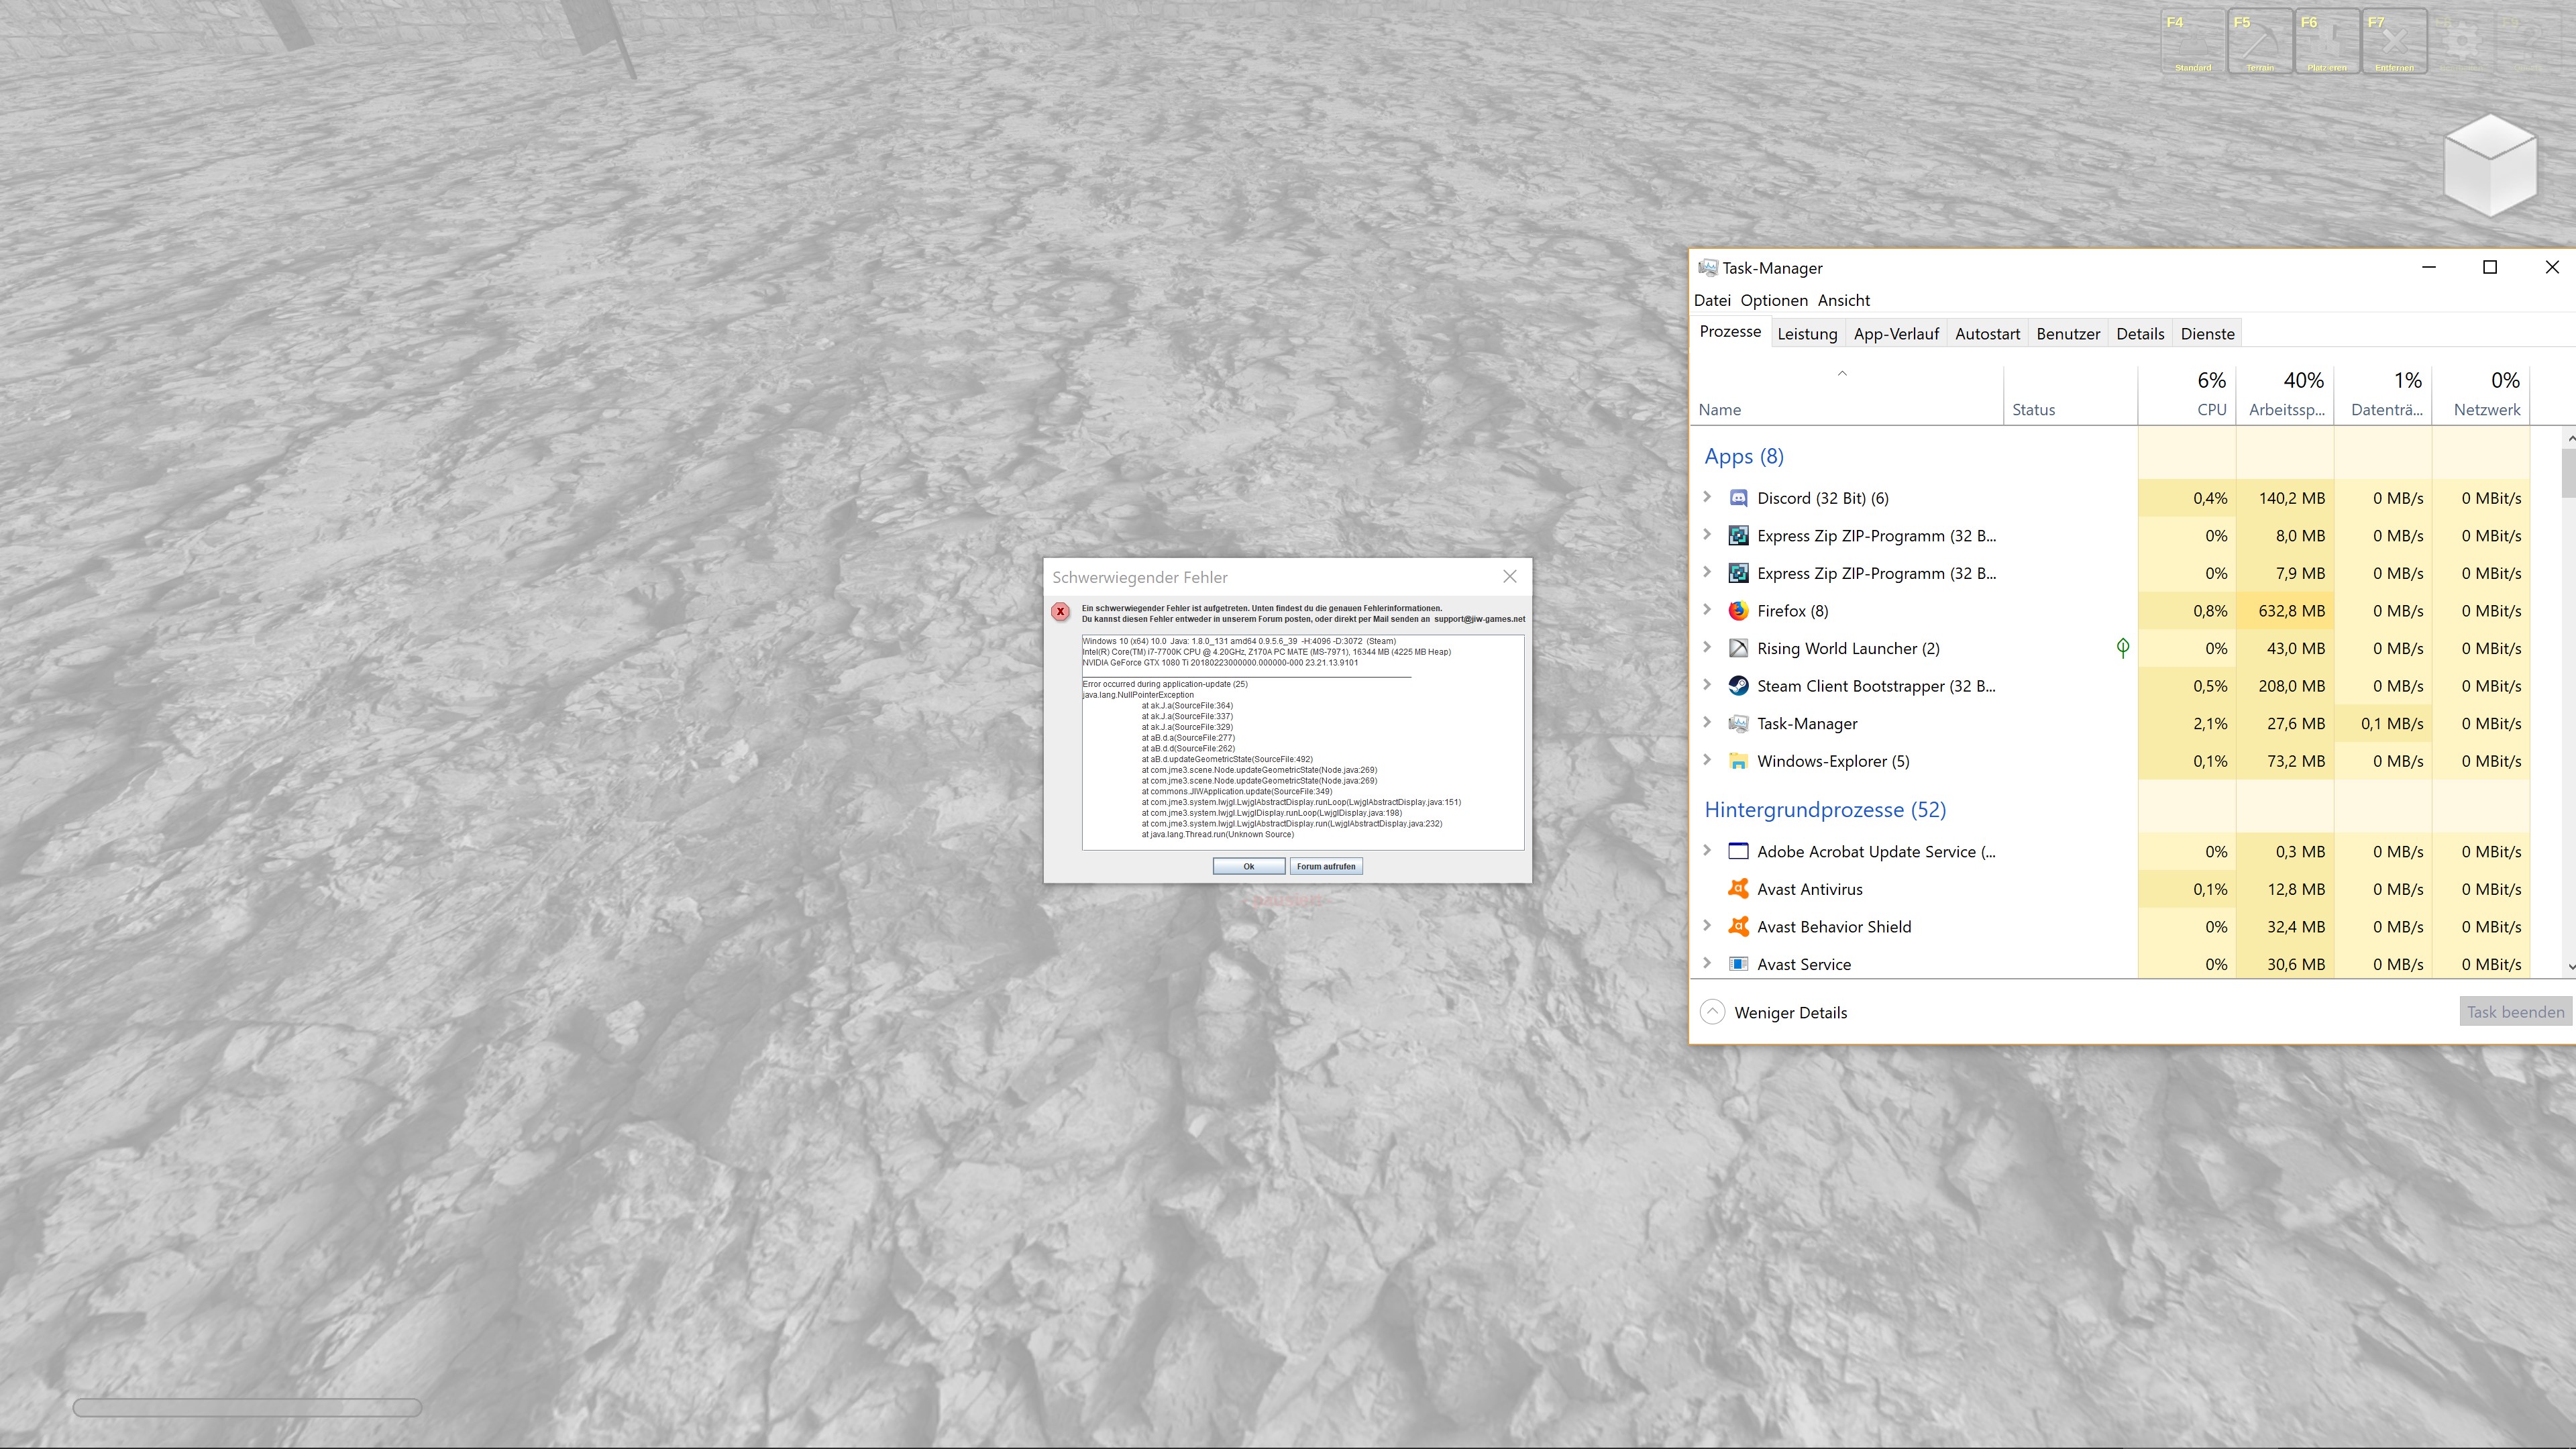Click the white cube icon
Image resolution: width=2576 pixels, height=1449 pixels.
click(x=2489, y=165)
